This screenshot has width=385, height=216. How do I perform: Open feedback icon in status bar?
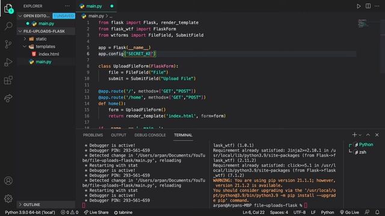(x=367, y=212)
